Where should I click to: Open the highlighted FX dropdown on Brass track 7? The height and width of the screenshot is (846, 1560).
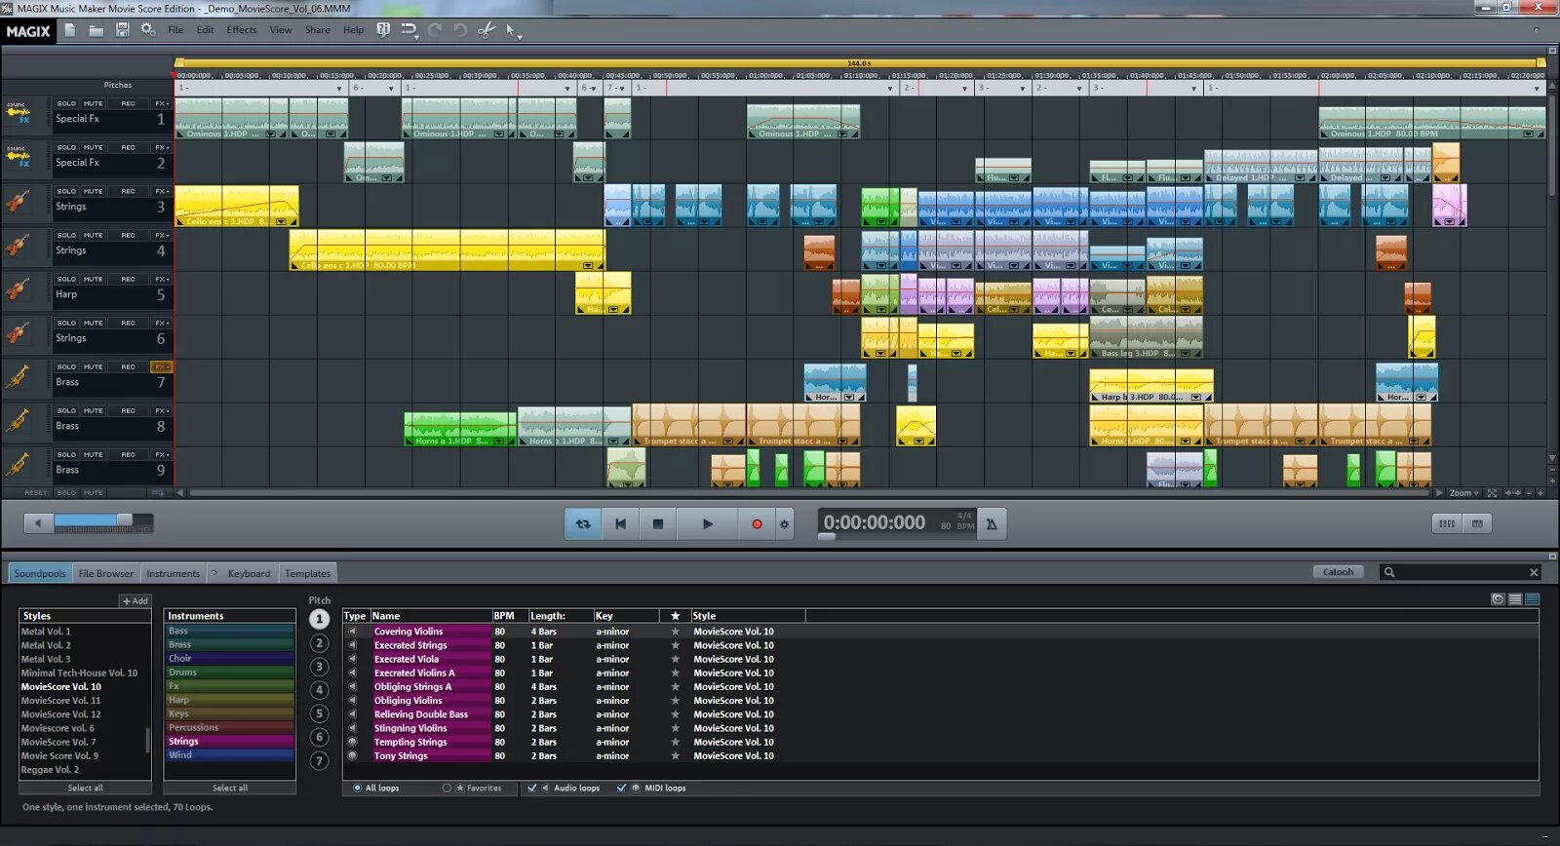click(x=162, y=366)
